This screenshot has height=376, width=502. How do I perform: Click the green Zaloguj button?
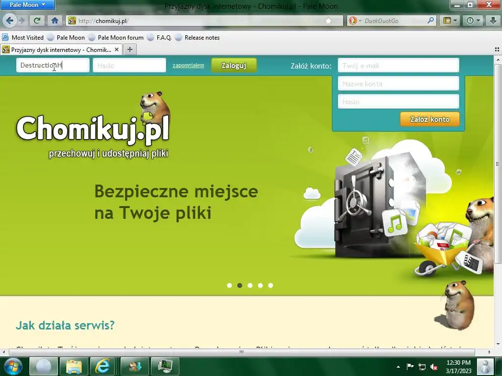pos(234,65)
